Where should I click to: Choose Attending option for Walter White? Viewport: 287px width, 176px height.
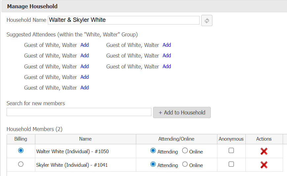coord(153,151)
